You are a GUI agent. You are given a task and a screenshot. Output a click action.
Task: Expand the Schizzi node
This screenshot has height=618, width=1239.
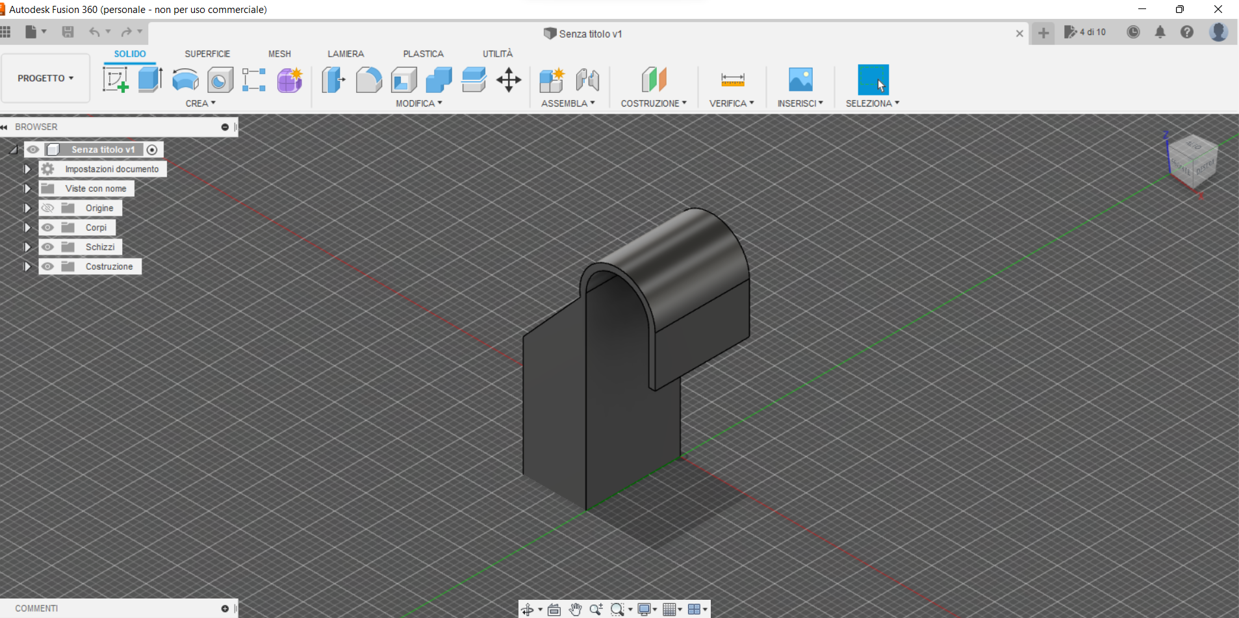pyautogui.click(x=27, y=247)
